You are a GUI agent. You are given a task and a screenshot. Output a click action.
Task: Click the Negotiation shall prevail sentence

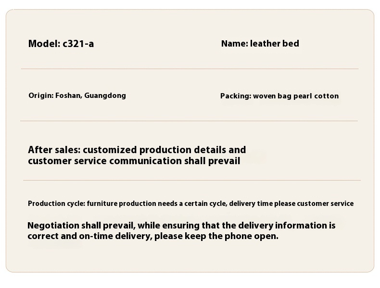(x=181, y=226)
